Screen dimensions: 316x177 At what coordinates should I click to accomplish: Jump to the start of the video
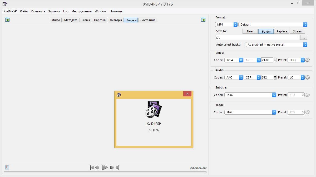click(92, 168)
